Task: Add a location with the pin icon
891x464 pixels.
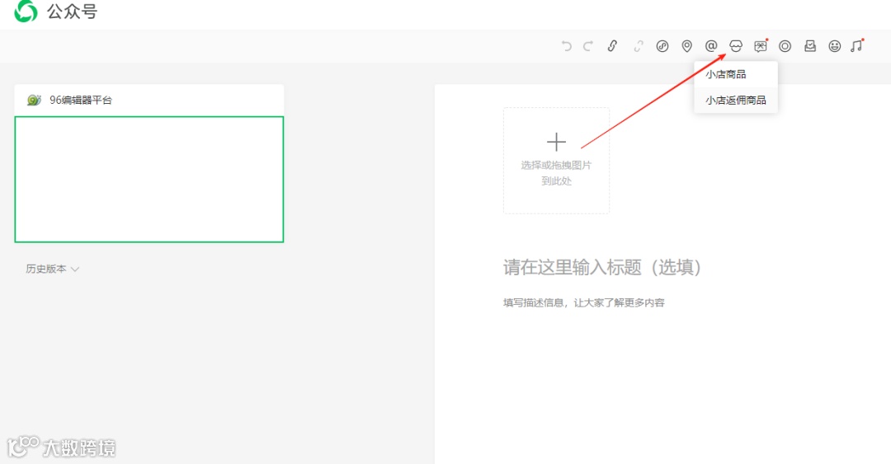Action: 686,46
